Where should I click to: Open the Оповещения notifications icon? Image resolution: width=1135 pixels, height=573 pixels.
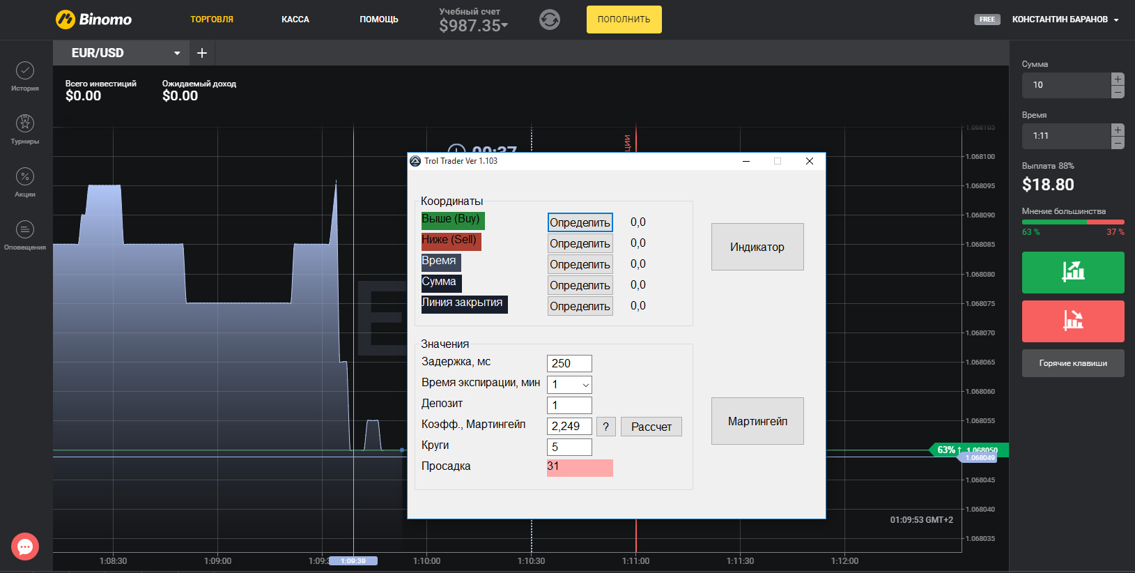(25, 229)
